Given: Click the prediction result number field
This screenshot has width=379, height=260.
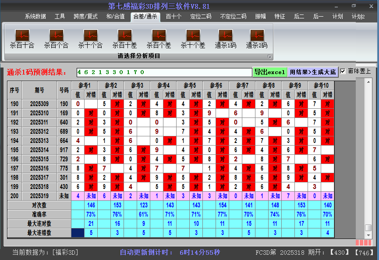Looking at the screenshot, I should pos(164,72).
